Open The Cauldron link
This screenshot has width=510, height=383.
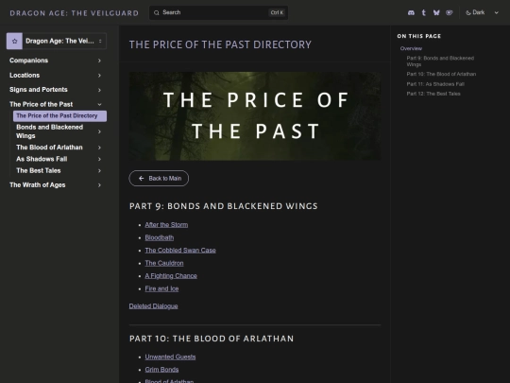pos(164,263)
